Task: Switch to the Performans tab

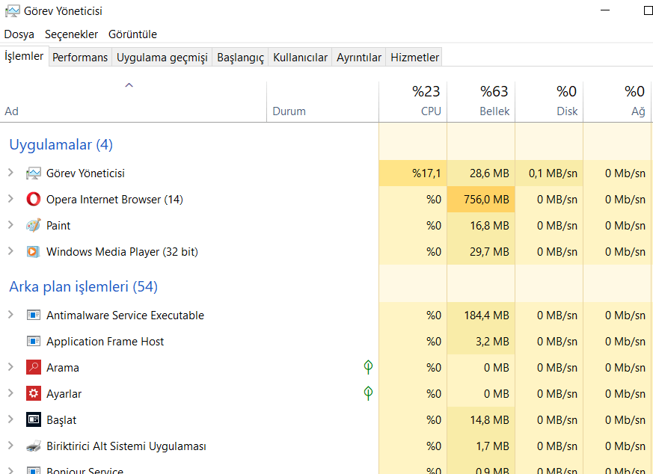Action: click(80, 58)
